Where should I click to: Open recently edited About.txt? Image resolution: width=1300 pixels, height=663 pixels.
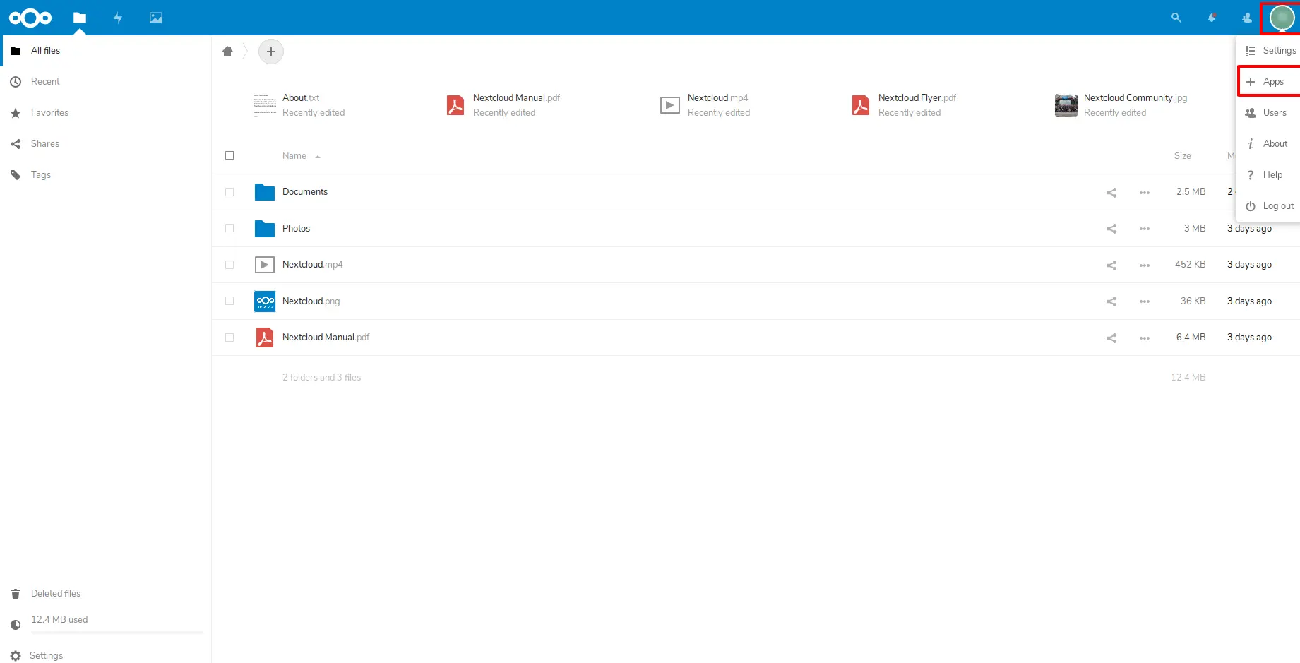tap(299, 105)
